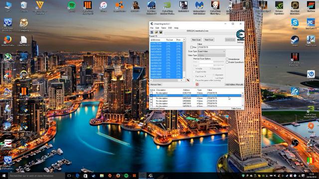Toggle the Executable checkbox

[x=211, y=69]
